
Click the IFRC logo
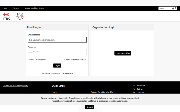coord(7,16)
